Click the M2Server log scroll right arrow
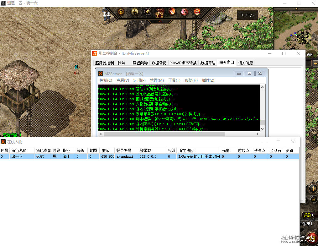Viewport: 318px width, 246px height. (257, 134)
